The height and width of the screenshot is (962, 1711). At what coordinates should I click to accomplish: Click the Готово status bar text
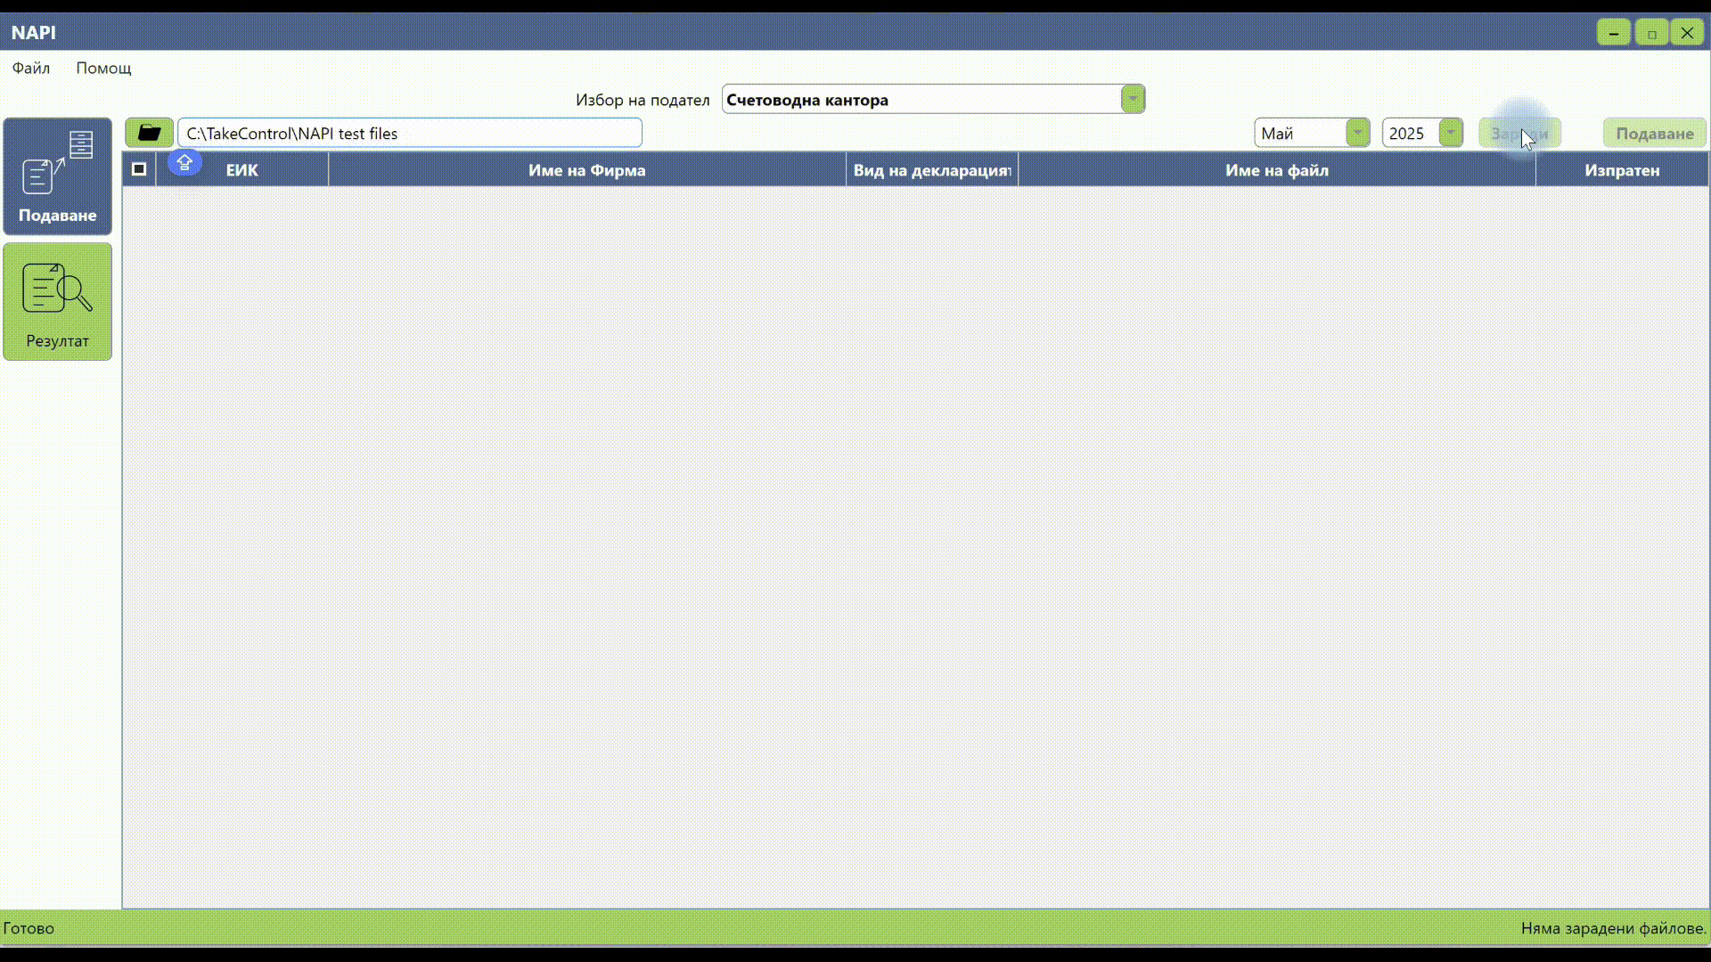point(29,928)
